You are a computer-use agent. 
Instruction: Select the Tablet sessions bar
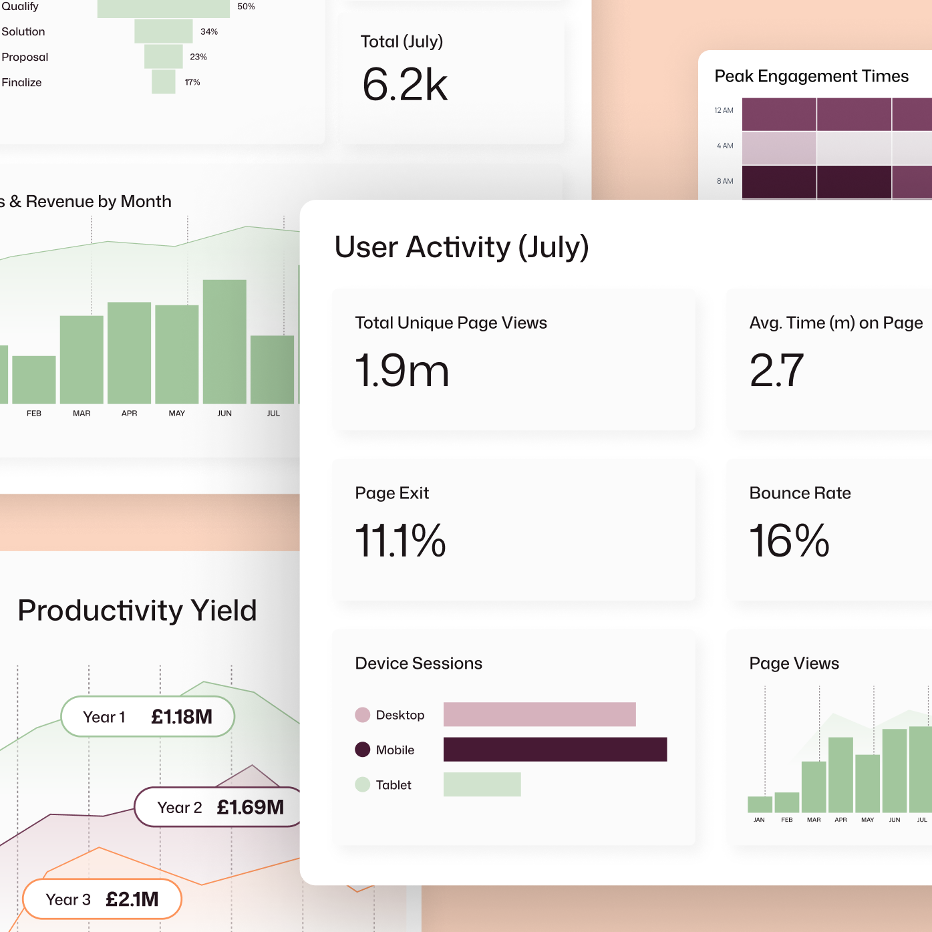tap(482, 784)
